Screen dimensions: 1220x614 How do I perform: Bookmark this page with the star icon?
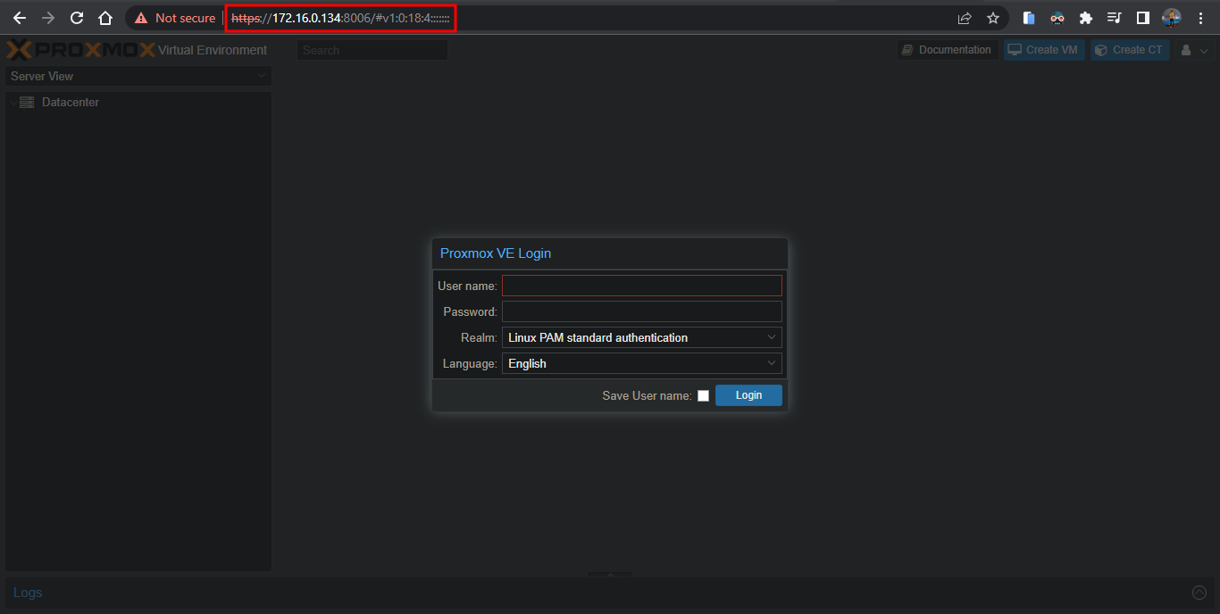(x=992, y=18)
